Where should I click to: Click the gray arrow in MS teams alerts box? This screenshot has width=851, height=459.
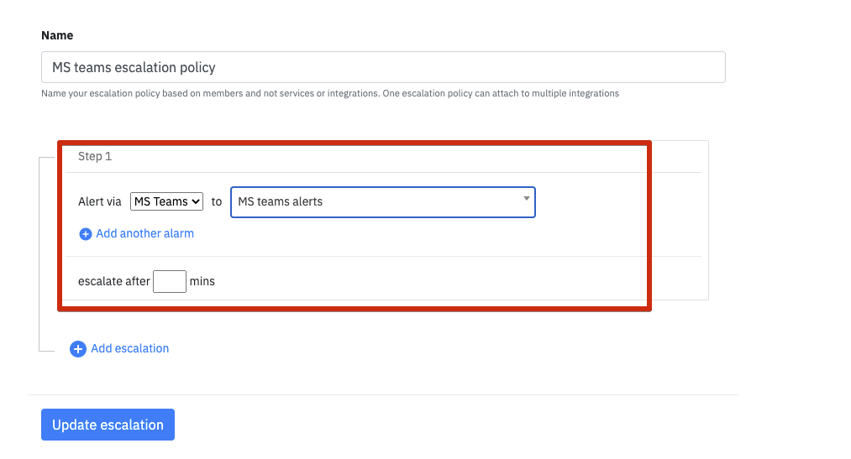[526, 198]
